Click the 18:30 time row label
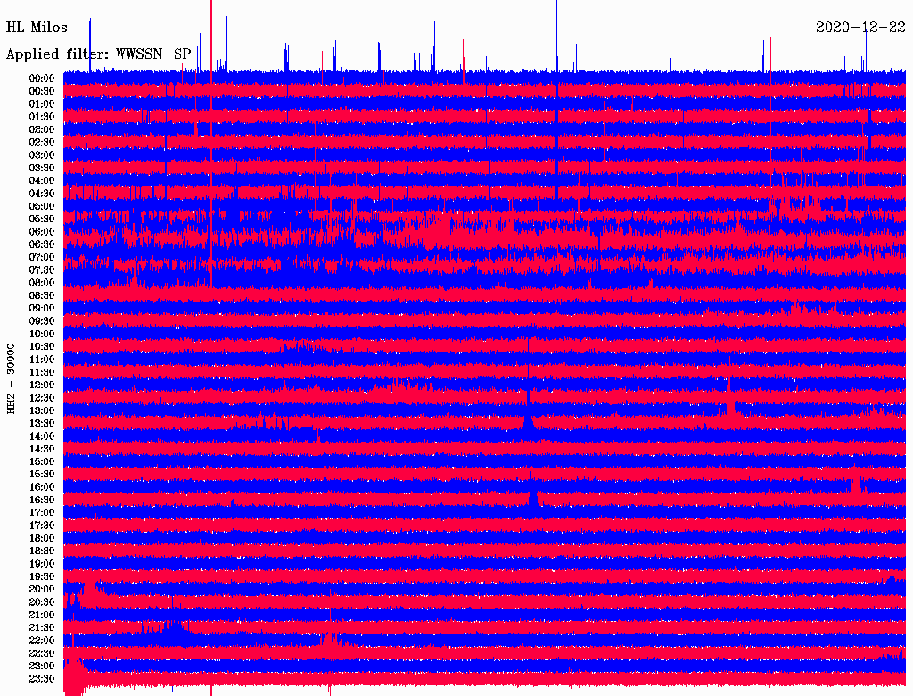Viewport: 913px width, 696px height. point(42,551)
